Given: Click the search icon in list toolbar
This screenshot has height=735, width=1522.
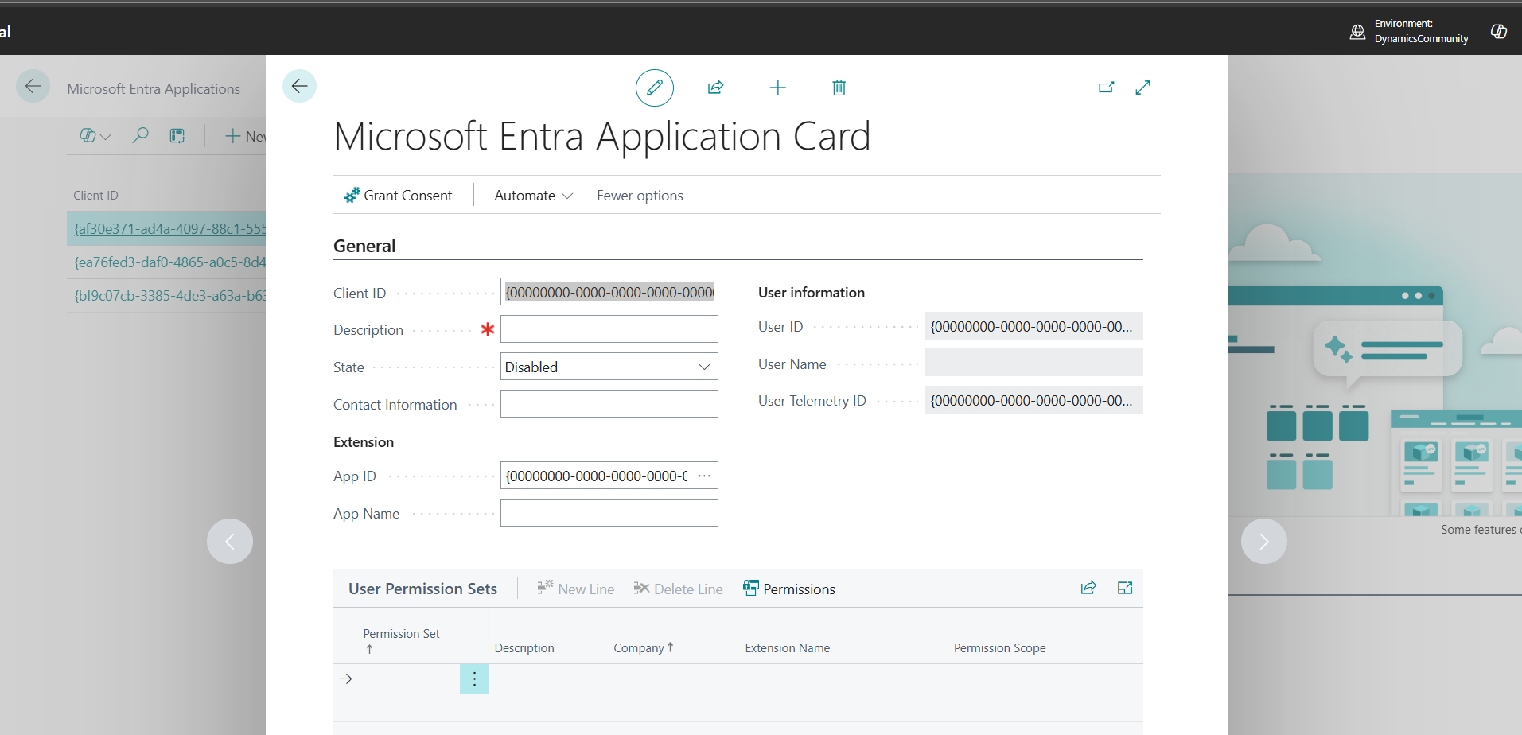Looking at the screenshot, I should tap(140, 136).
